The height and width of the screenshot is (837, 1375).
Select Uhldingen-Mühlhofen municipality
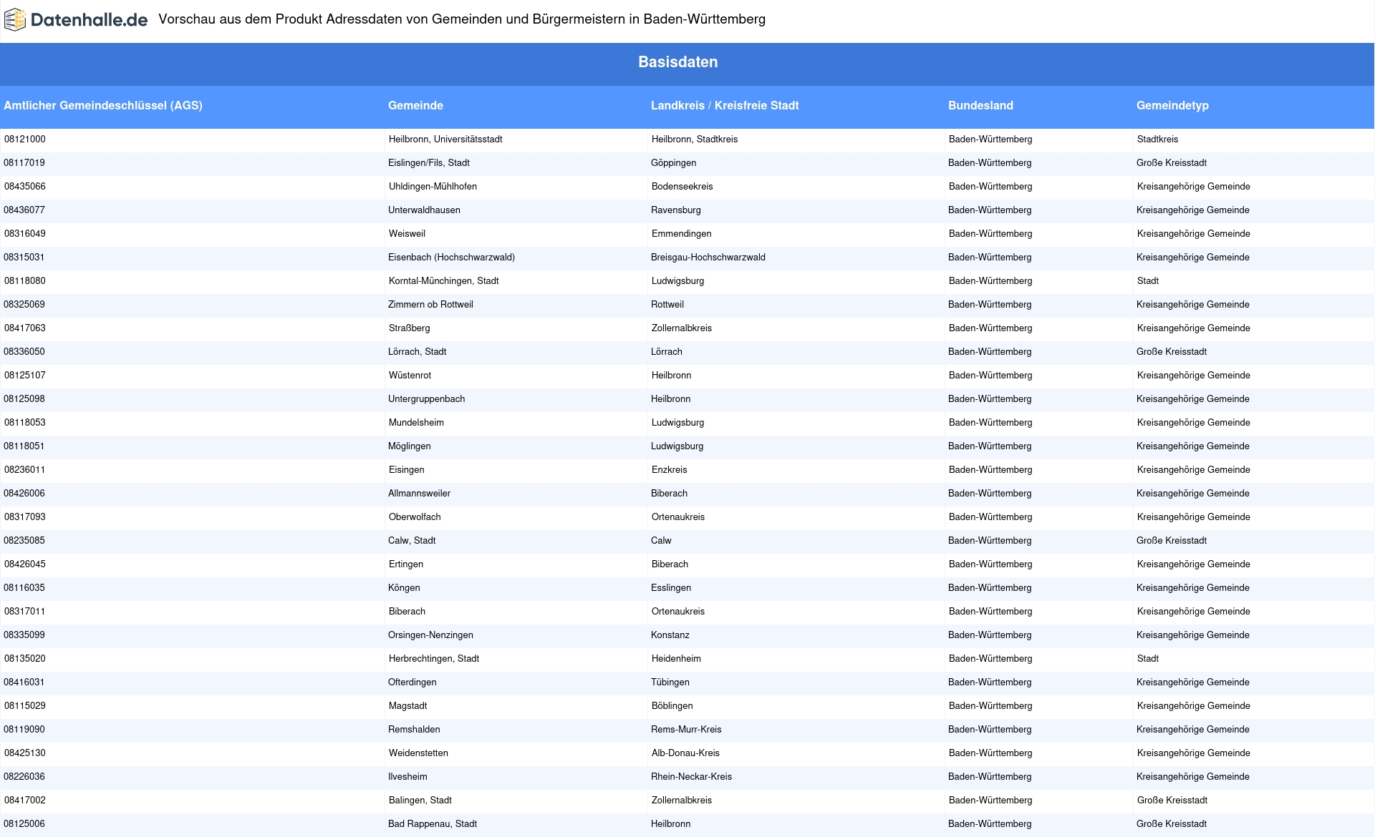pyautogui.click(x=433, y=187)
